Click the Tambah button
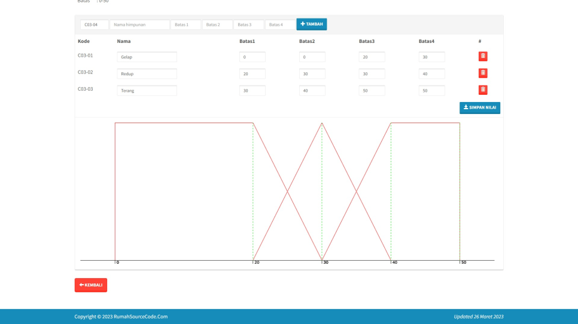The image size is (578, 324). [311, 24]
